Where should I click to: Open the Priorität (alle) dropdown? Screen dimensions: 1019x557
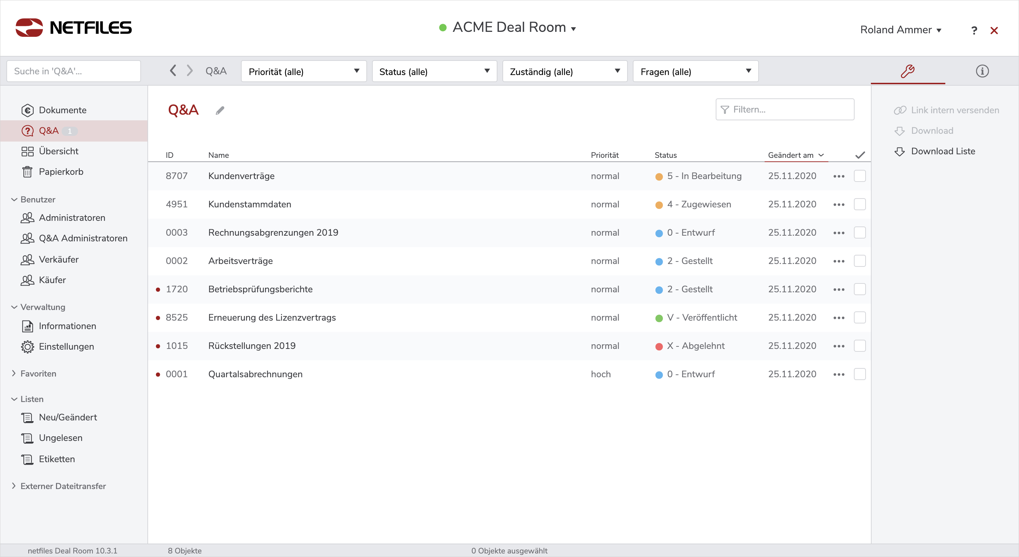[x=303, y=71]
